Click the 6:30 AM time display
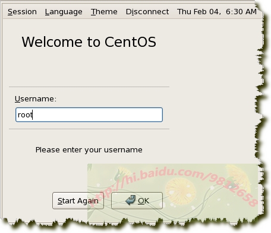 tap(241, 12)
